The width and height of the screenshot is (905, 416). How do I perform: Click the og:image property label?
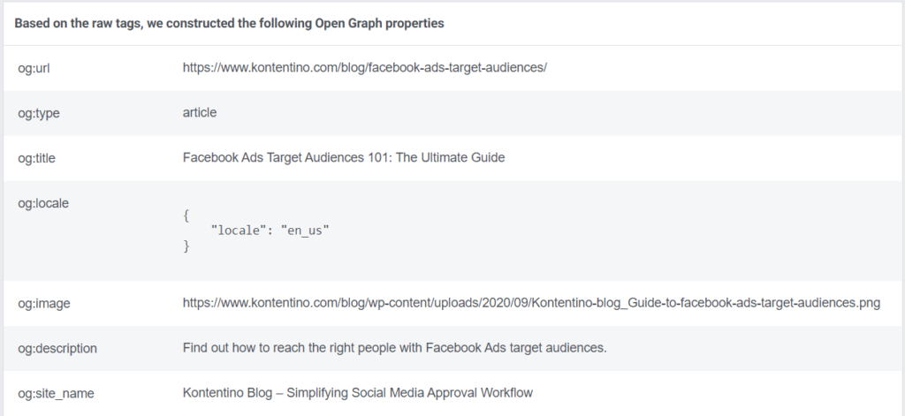tap(43, 303)
